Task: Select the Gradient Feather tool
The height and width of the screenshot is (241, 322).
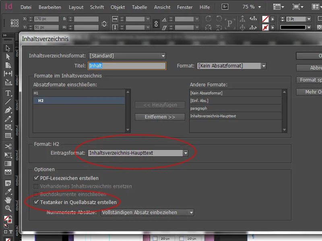Action: point(8,172)
